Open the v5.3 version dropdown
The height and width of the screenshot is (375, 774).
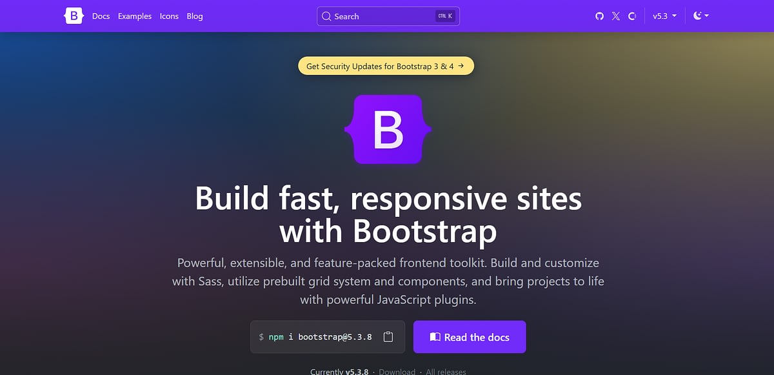click(x=665, y=16)
